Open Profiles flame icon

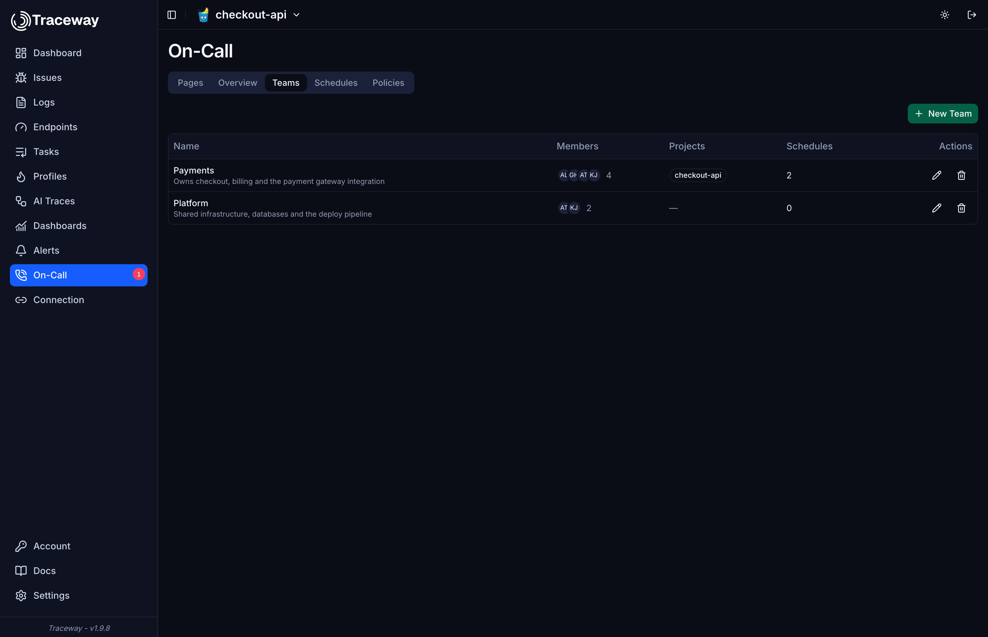click(21, 176)
